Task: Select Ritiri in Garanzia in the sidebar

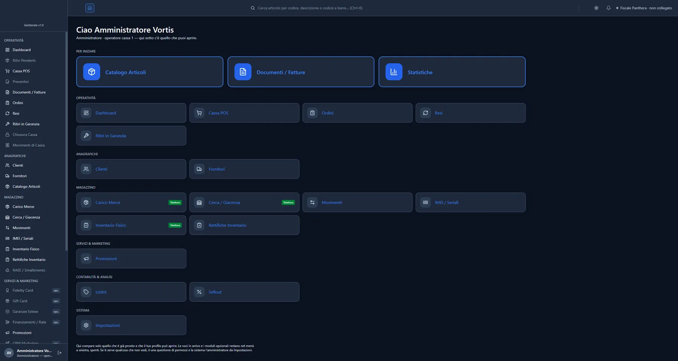Action: click(33, 124)
